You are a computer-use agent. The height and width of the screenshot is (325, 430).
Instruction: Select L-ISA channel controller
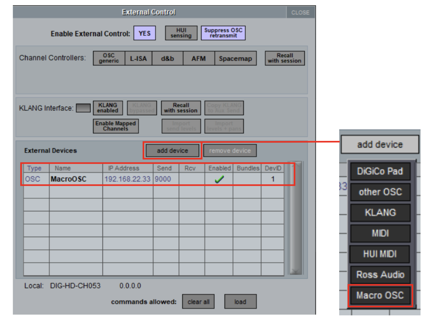point(138,58)
